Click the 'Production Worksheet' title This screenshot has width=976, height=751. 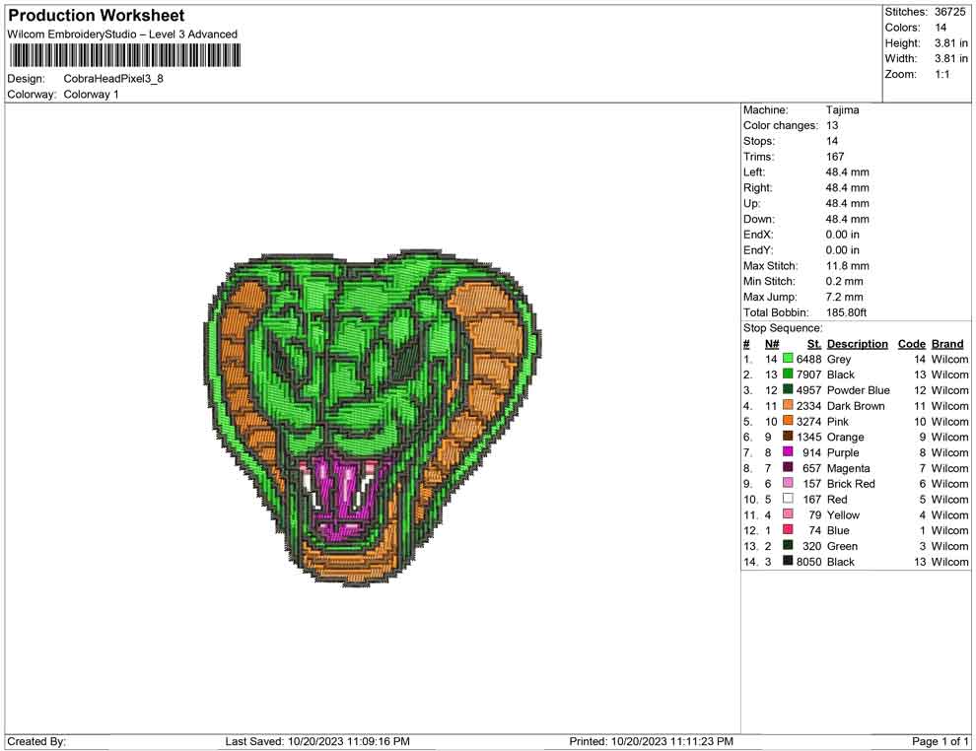tap(97, 16)
